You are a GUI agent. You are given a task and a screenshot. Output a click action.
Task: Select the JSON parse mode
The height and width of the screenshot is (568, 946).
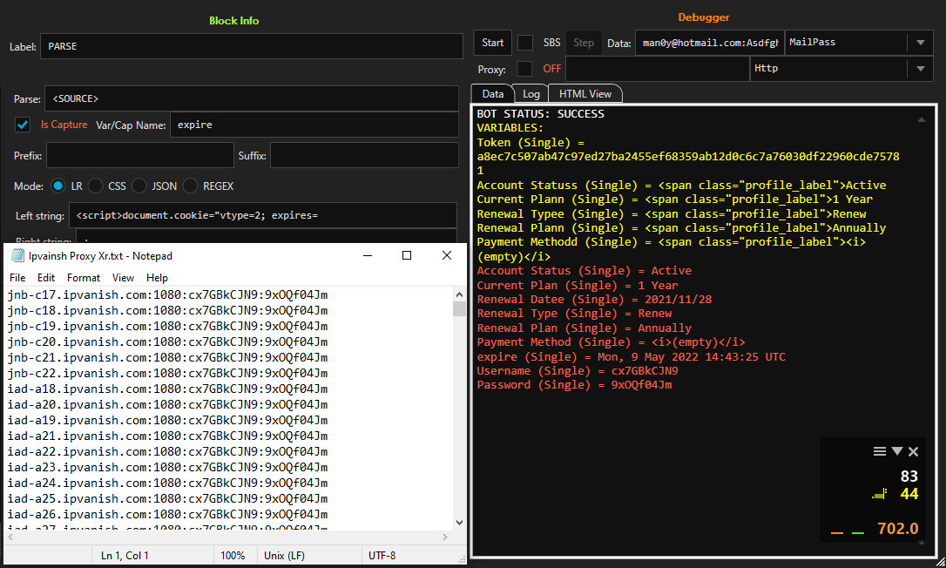(139, 186)
